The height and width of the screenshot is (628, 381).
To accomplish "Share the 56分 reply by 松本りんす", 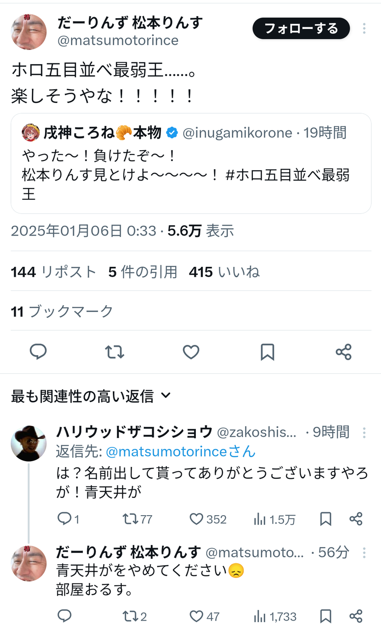I will tap(356, 616).
